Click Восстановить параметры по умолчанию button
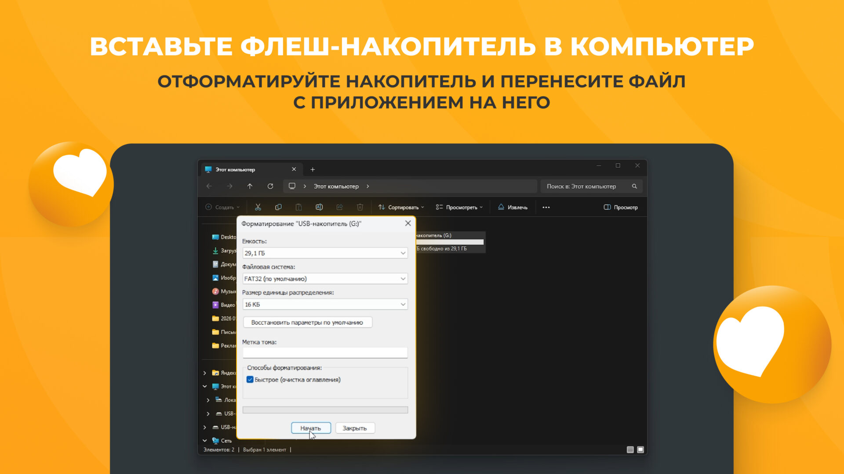The height and width of the screenshot is (474, 844). 307,322
